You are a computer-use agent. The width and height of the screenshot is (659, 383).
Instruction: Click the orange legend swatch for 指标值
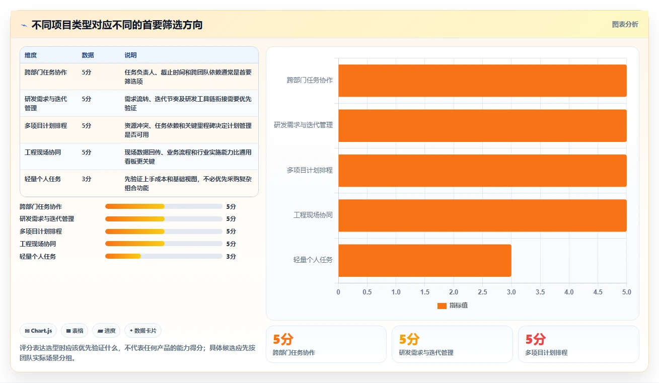point(442,305)
